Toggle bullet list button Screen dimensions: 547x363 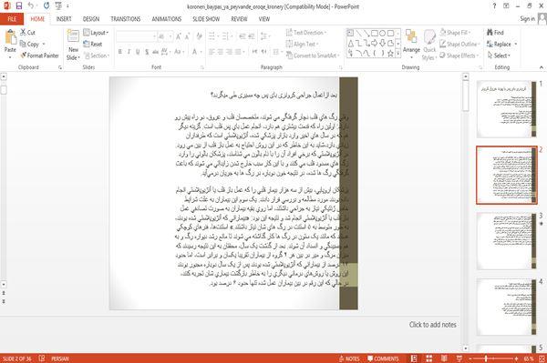212,36
